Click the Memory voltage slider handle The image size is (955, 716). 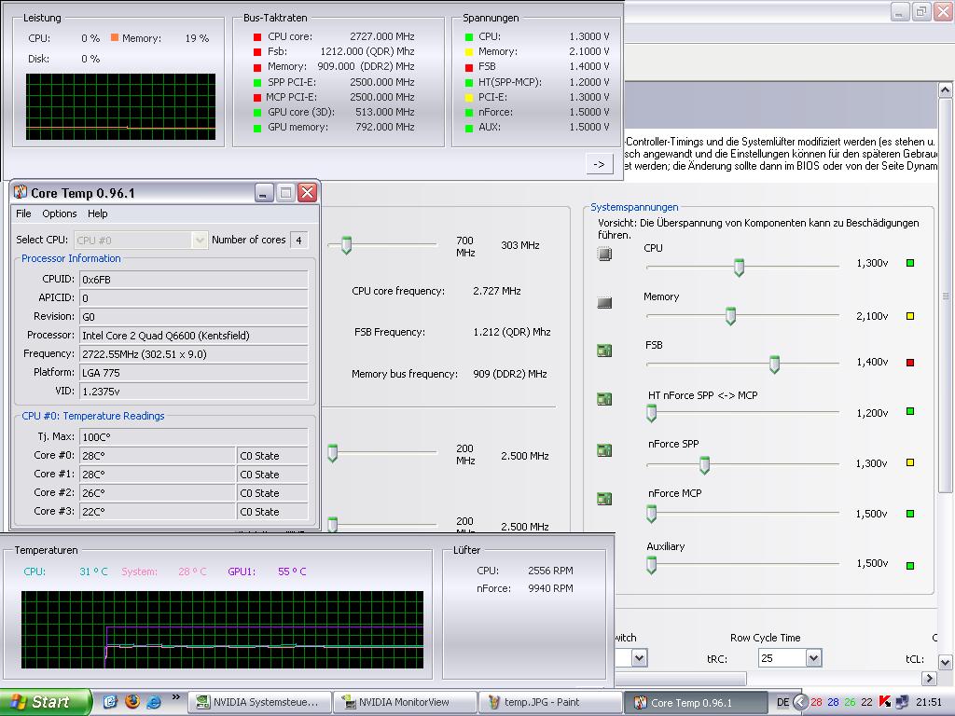pyautogui.click(x=730, y=316)
